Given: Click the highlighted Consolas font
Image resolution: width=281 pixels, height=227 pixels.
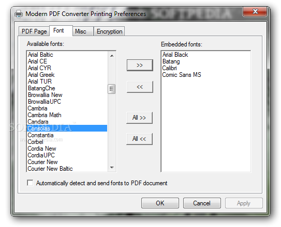Looking at the screenshot, I should pos(67,128).
